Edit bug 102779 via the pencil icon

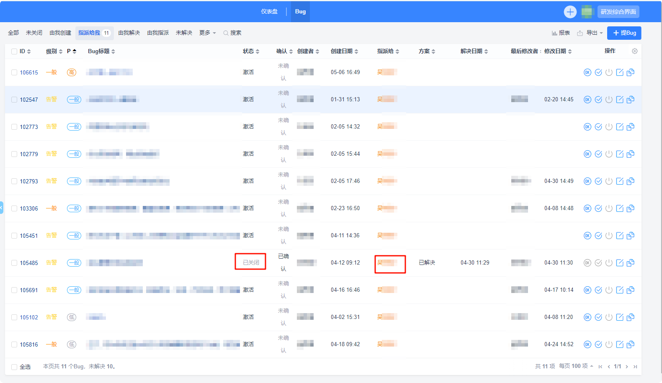pyautogui.click(x=620, y=154)
